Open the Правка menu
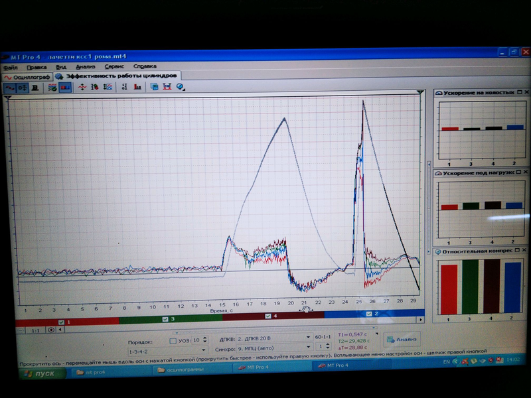 pos(37,68)
